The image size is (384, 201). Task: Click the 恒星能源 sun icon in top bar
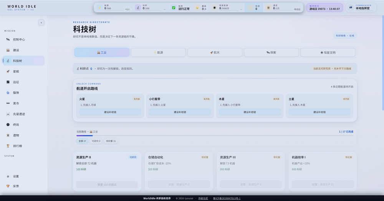pos(215,8)
